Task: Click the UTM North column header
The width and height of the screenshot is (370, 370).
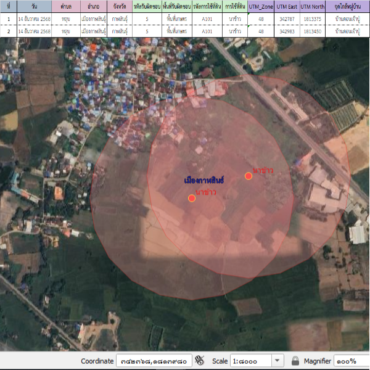Action: click(x=313, y=6)
